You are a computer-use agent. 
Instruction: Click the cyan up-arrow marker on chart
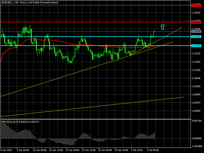pyautogui.click(x=162, y=26)
